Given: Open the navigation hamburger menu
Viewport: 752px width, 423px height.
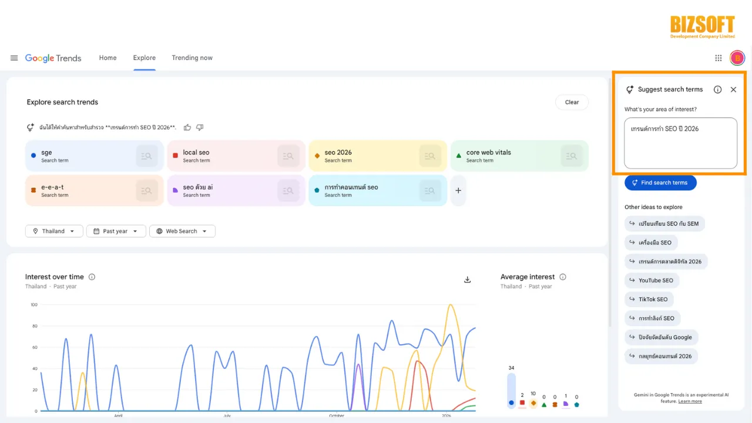Looking at the screenshot, I should (14, 58).
